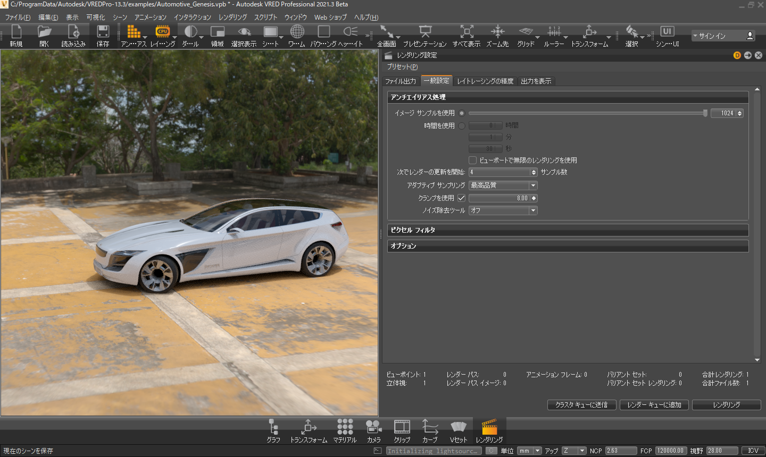The height and width of the screenshot is (457, 766).
Task: Click the 読み込み (Import) toolbar icon
Action: 73,32
